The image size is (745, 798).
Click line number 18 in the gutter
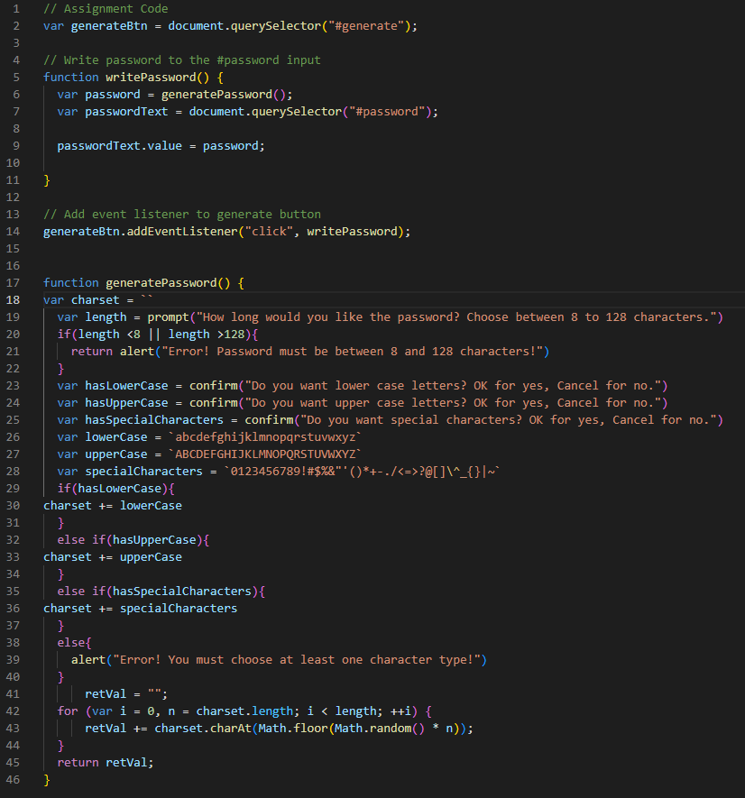pyautogui.click(x=11, y=299)
